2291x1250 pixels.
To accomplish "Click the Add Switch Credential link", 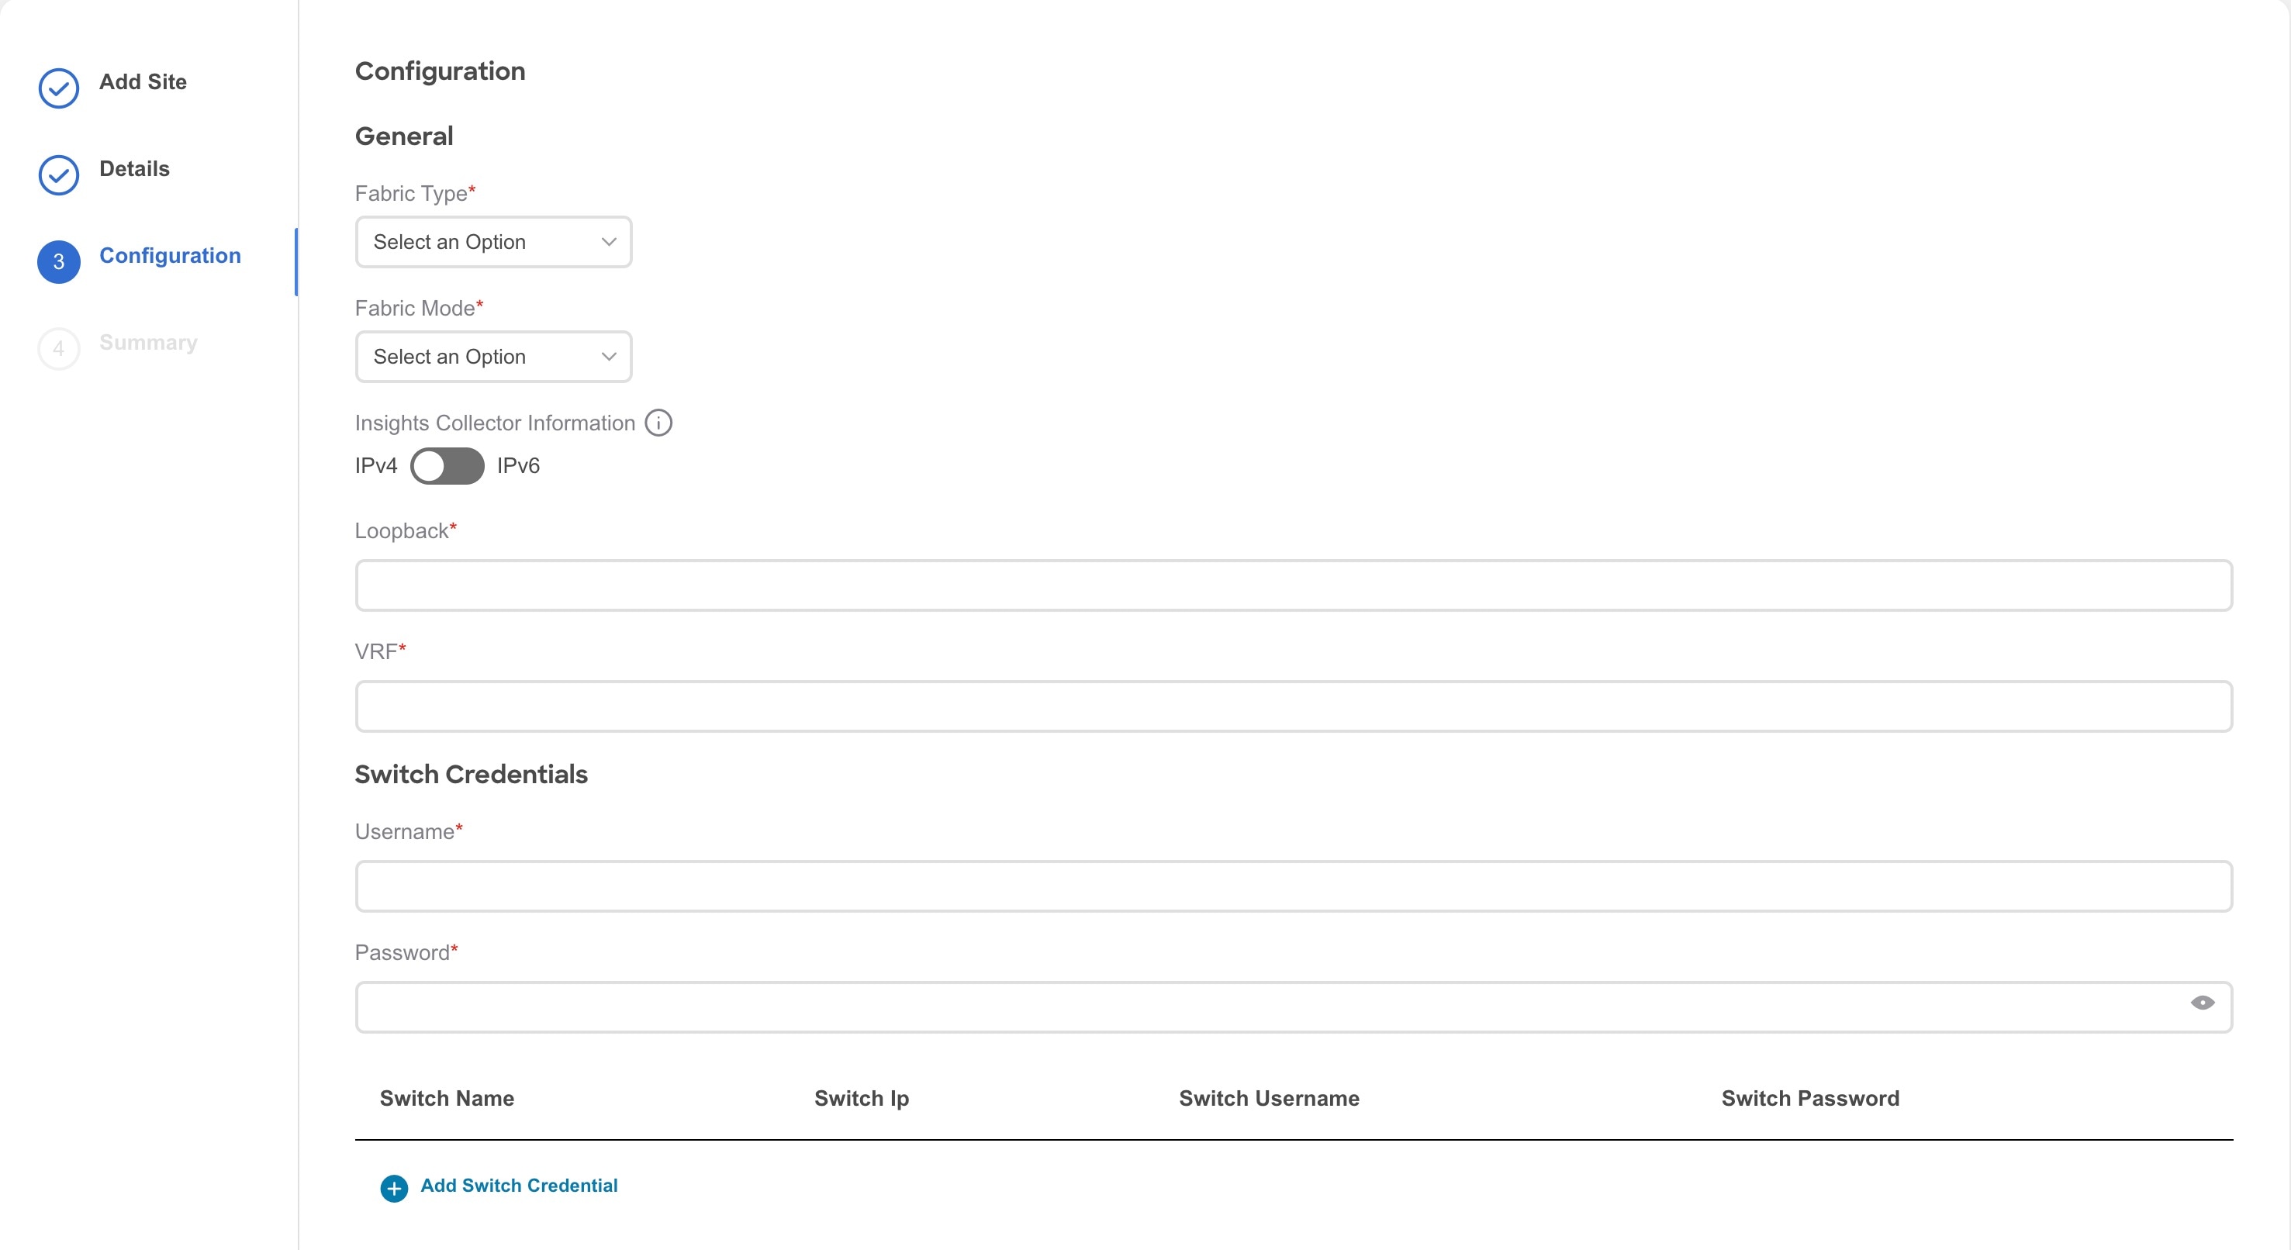I will point(519,1185).
